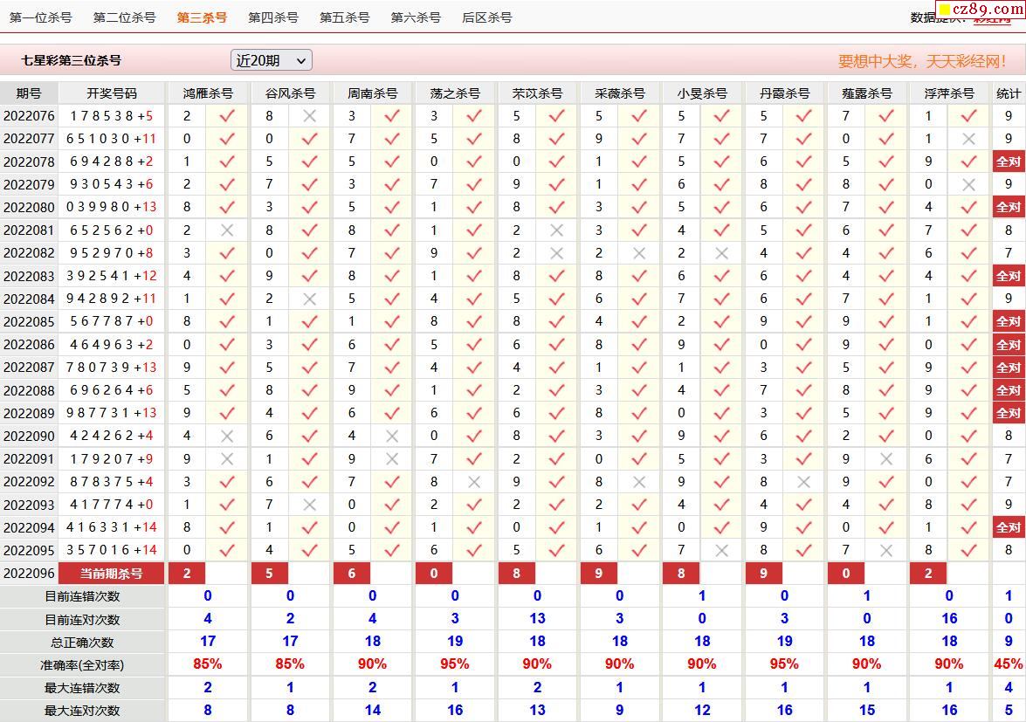
Task: Click the check mark for 谷风杀号 in row 2022094
Action: point(309,528)
